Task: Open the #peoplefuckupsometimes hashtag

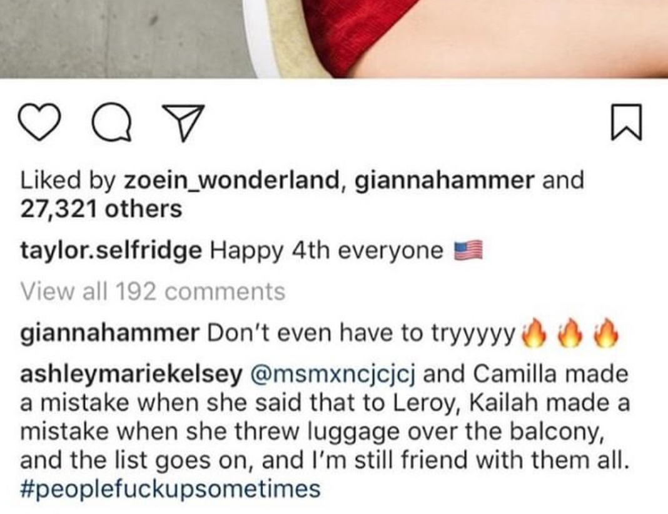Action: [170, 488]
